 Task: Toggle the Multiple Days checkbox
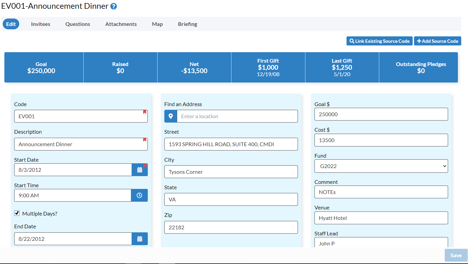(x=17, y=213)
